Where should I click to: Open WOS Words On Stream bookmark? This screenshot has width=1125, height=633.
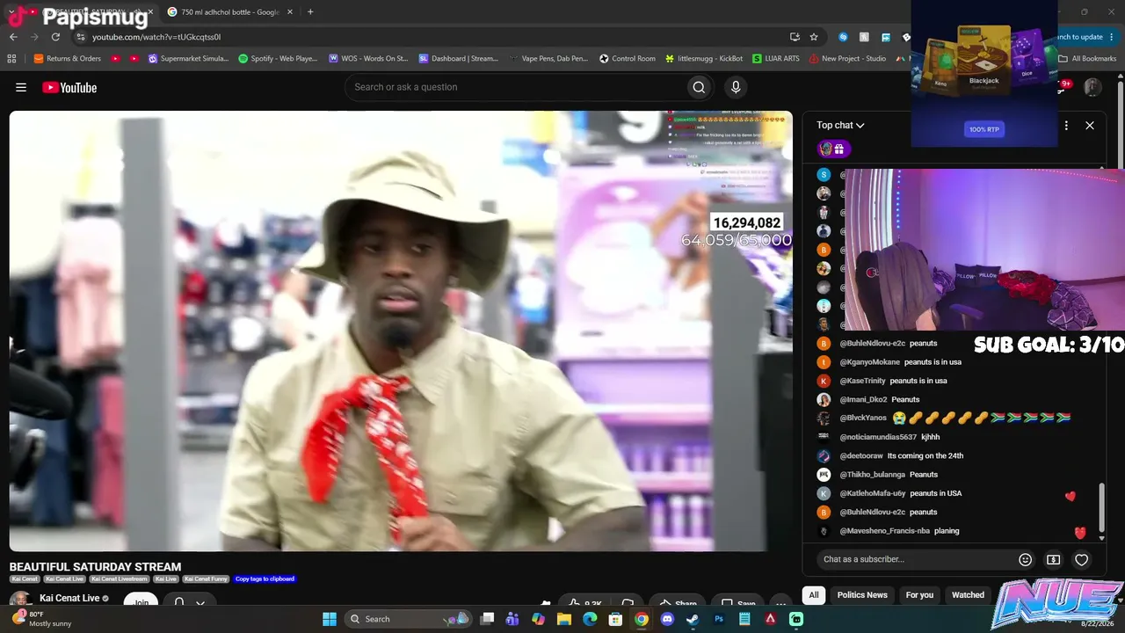coord(368,59)
